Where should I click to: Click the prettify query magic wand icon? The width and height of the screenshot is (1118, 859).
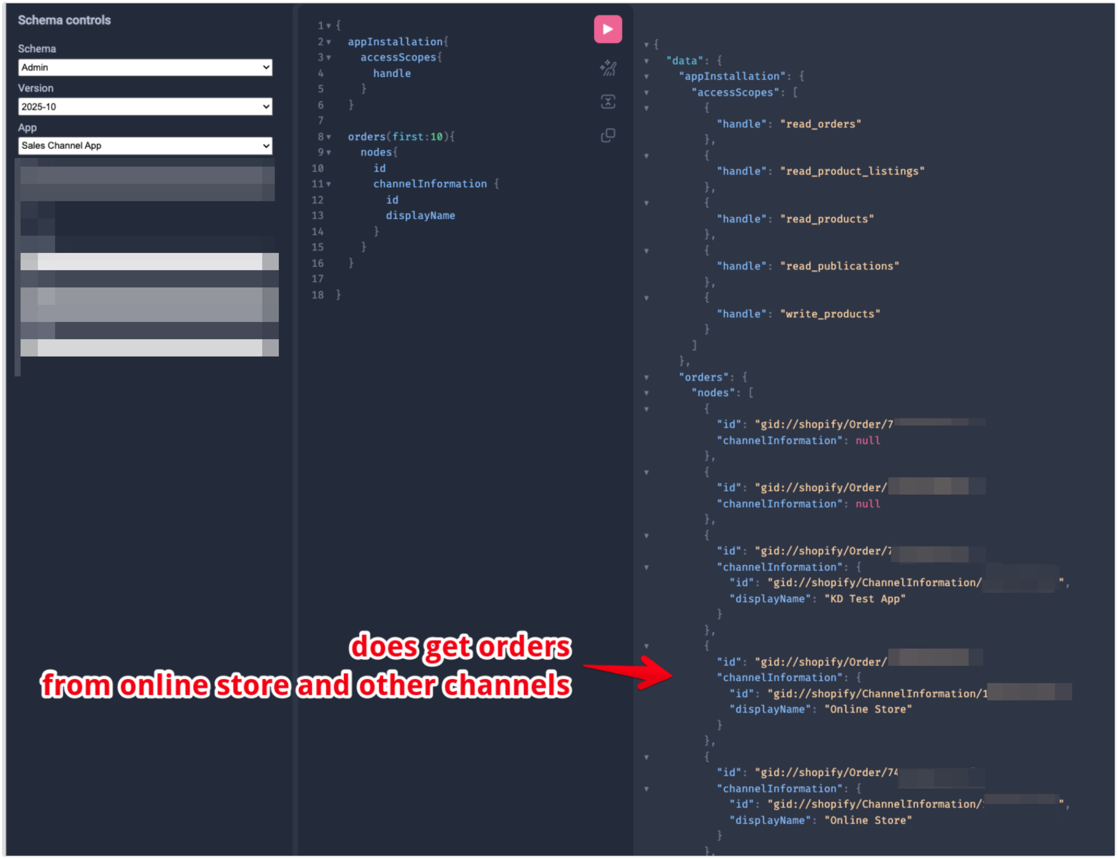pyautogui.click(x=607, y=68)
